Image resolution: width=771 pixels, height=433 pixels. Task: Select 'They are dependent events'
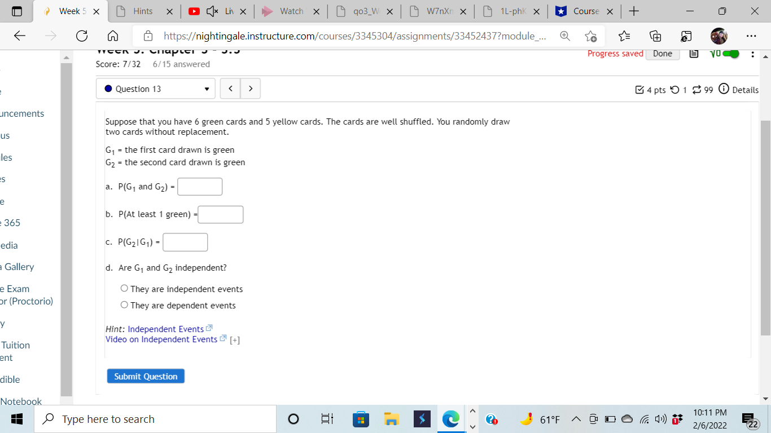[124, 305]
